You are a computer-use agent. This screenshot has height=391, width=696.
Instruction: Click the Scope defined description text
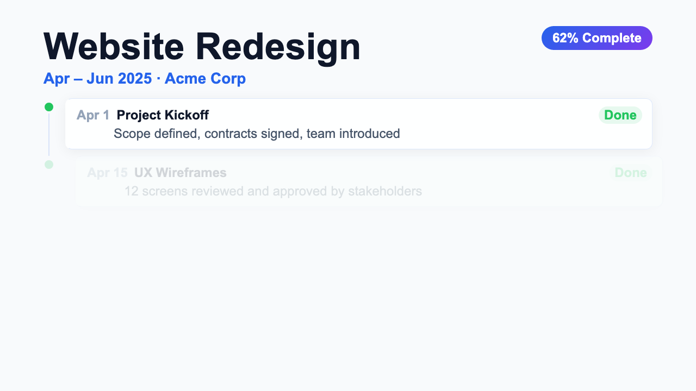(257, 134)
